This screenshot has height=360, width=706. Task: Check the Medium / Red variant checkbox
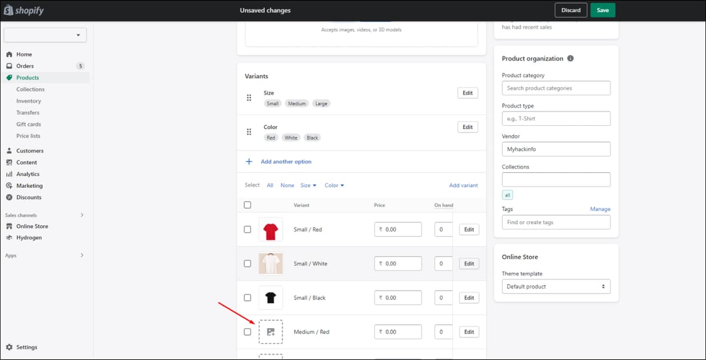point(247,332)
